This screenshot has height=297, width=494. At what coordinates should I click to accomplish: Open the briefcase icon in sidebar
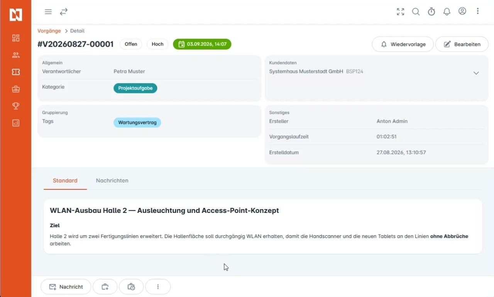click(x=16, y=89)
